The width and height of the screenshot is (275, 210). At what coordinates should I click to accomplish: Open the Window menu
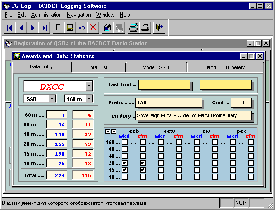pyautogui.click(x=105, y=15)
